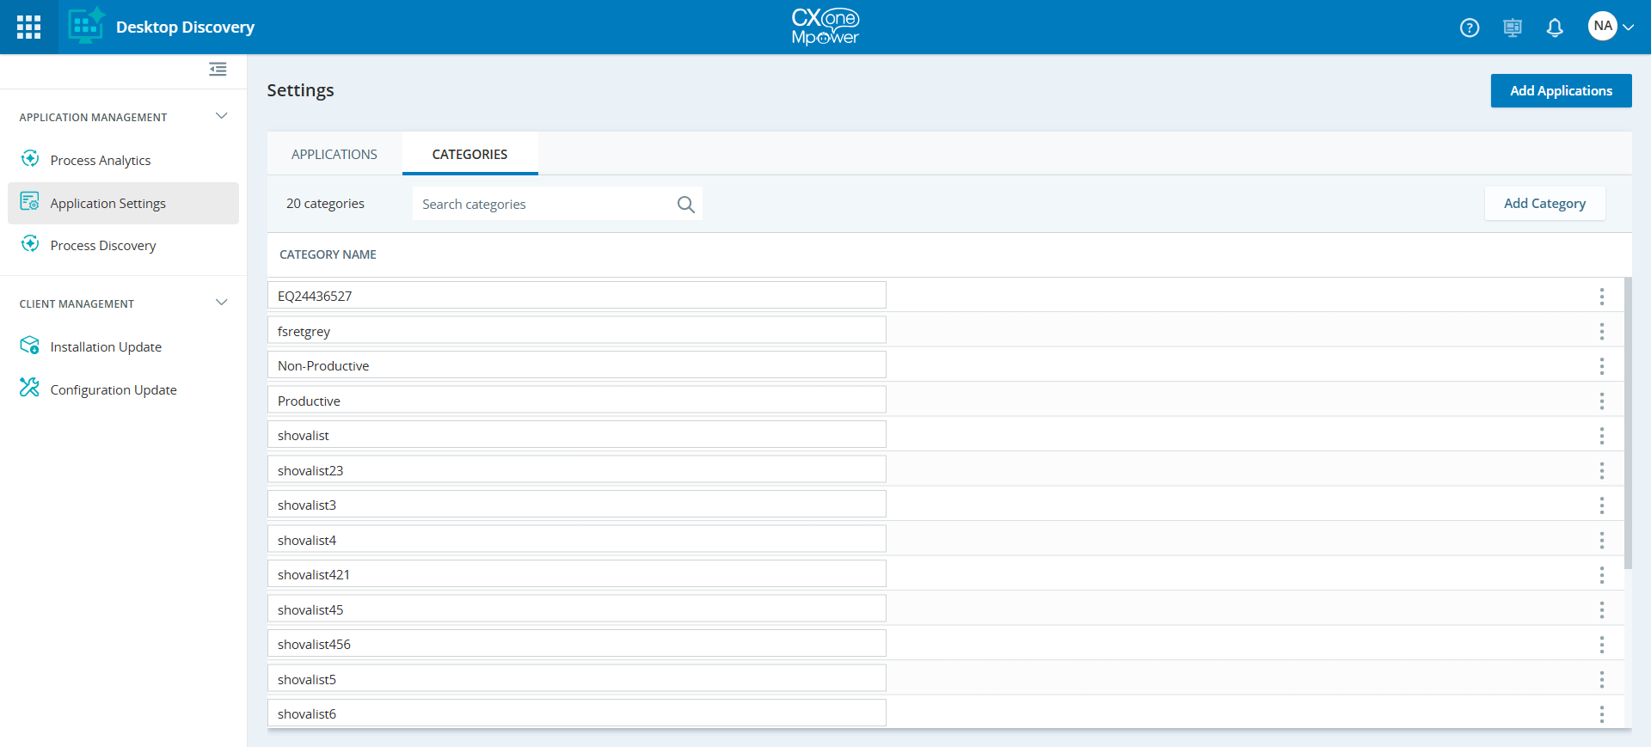Click the categories list vertical scrollbar

click(x=1628, y=423)
